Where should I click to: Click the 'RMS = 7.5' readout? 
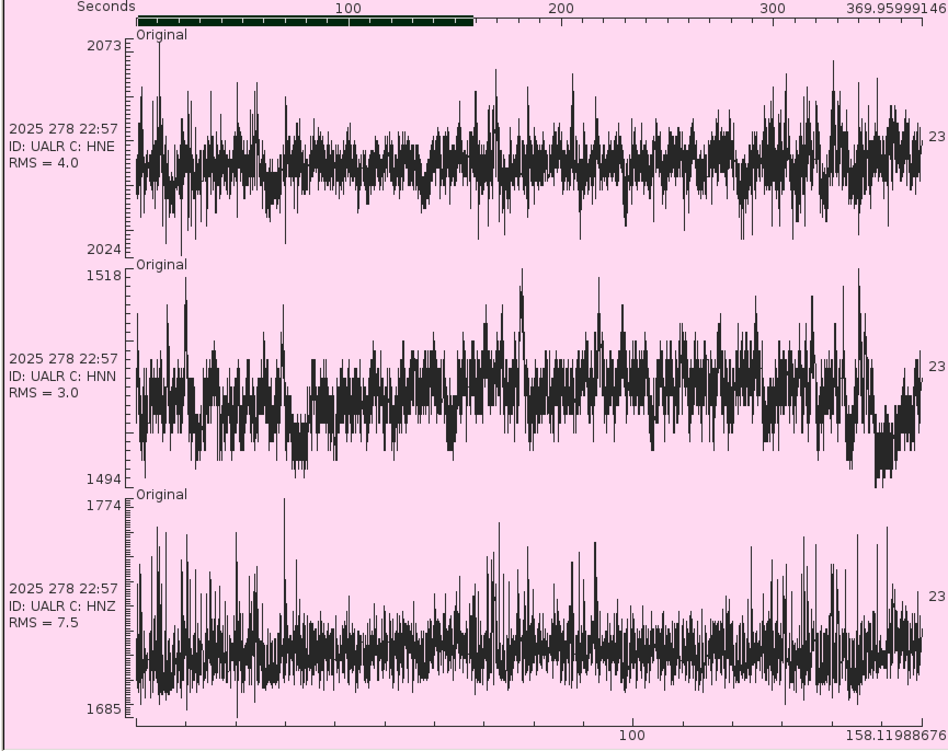[x=44, y=622]
